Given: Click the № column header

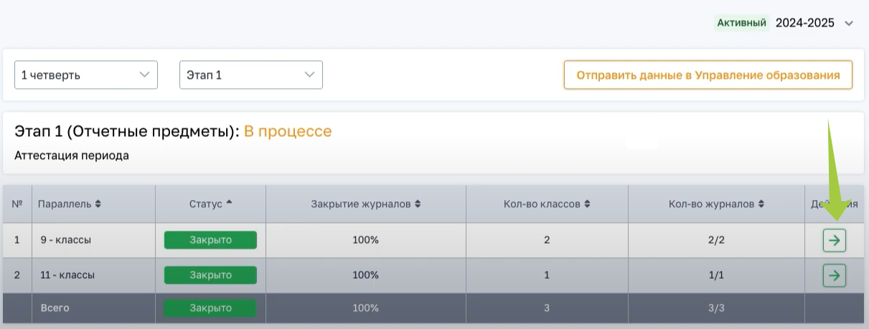Looking at the screenshot, I should [17, 204].
